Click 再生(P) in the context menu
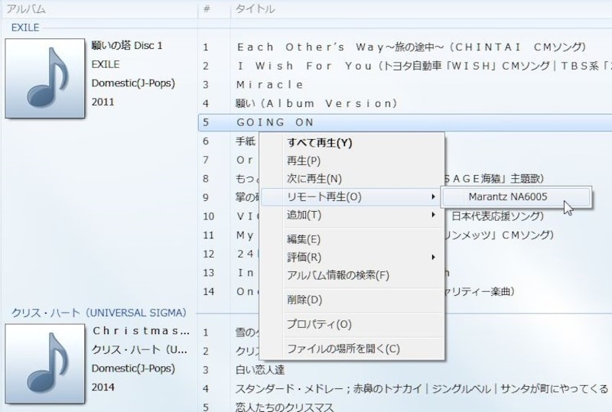Viewport: 612px width, 412px height. 304,161
